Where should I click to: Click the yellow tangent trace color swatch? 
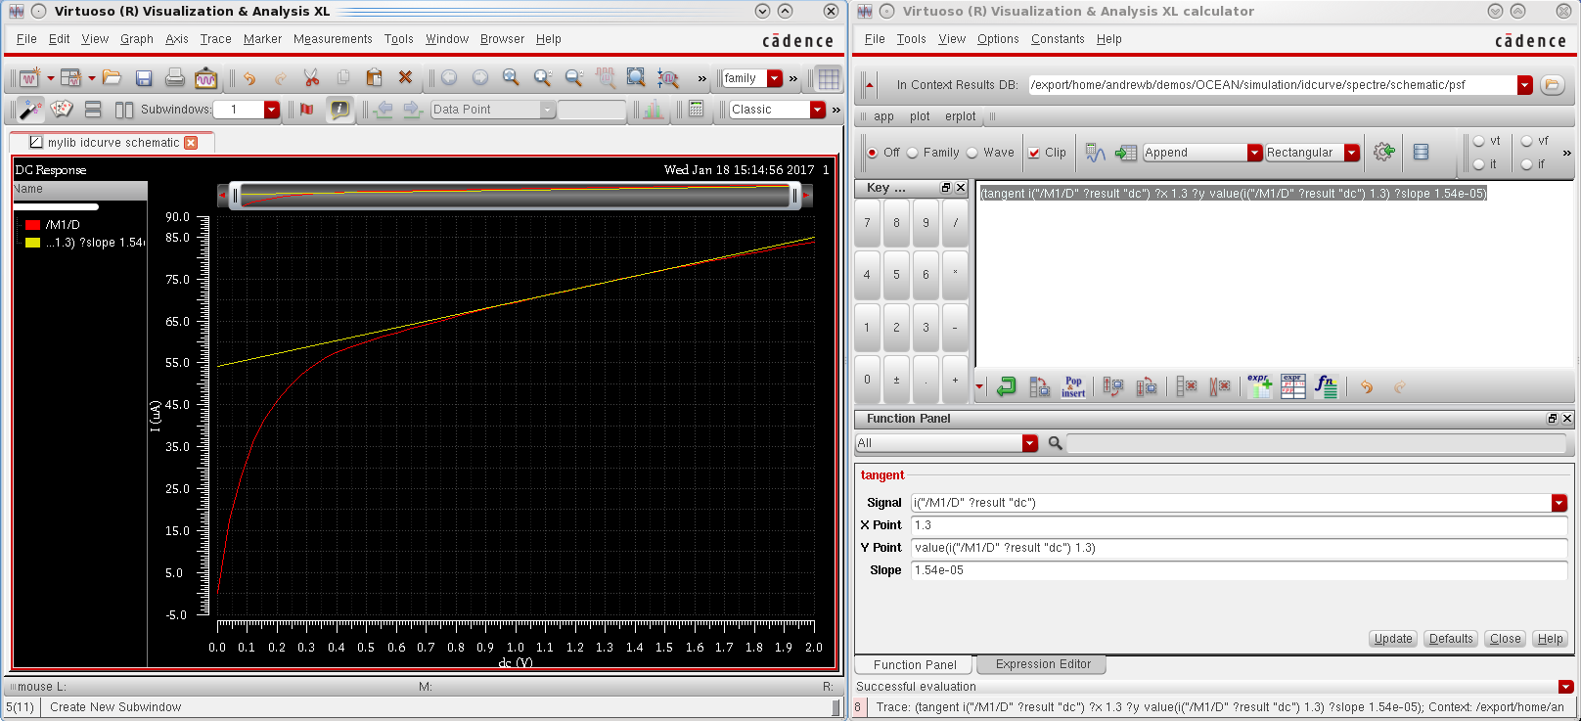(32, 243)
